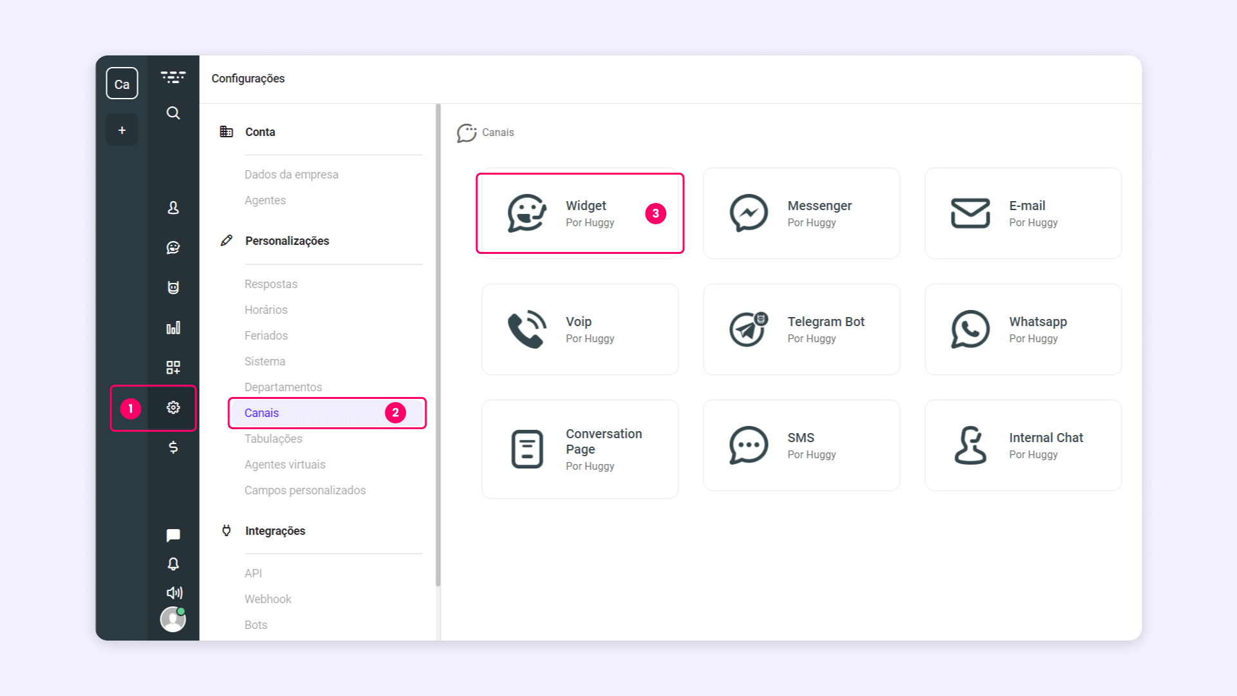Open Campos personalizados settings entry
This screenshot has height=696, width=1237.
pos(305,490)
